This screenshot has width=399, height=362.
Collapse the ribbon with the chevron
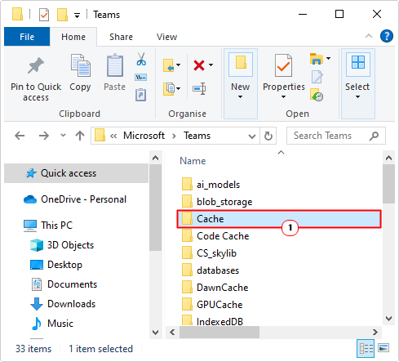(369, 36)
